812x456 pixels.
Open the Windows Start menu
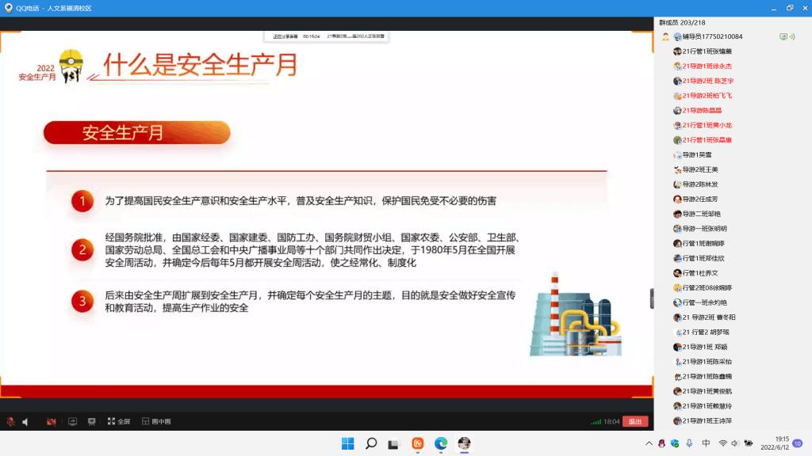click(x=348, y=443)
